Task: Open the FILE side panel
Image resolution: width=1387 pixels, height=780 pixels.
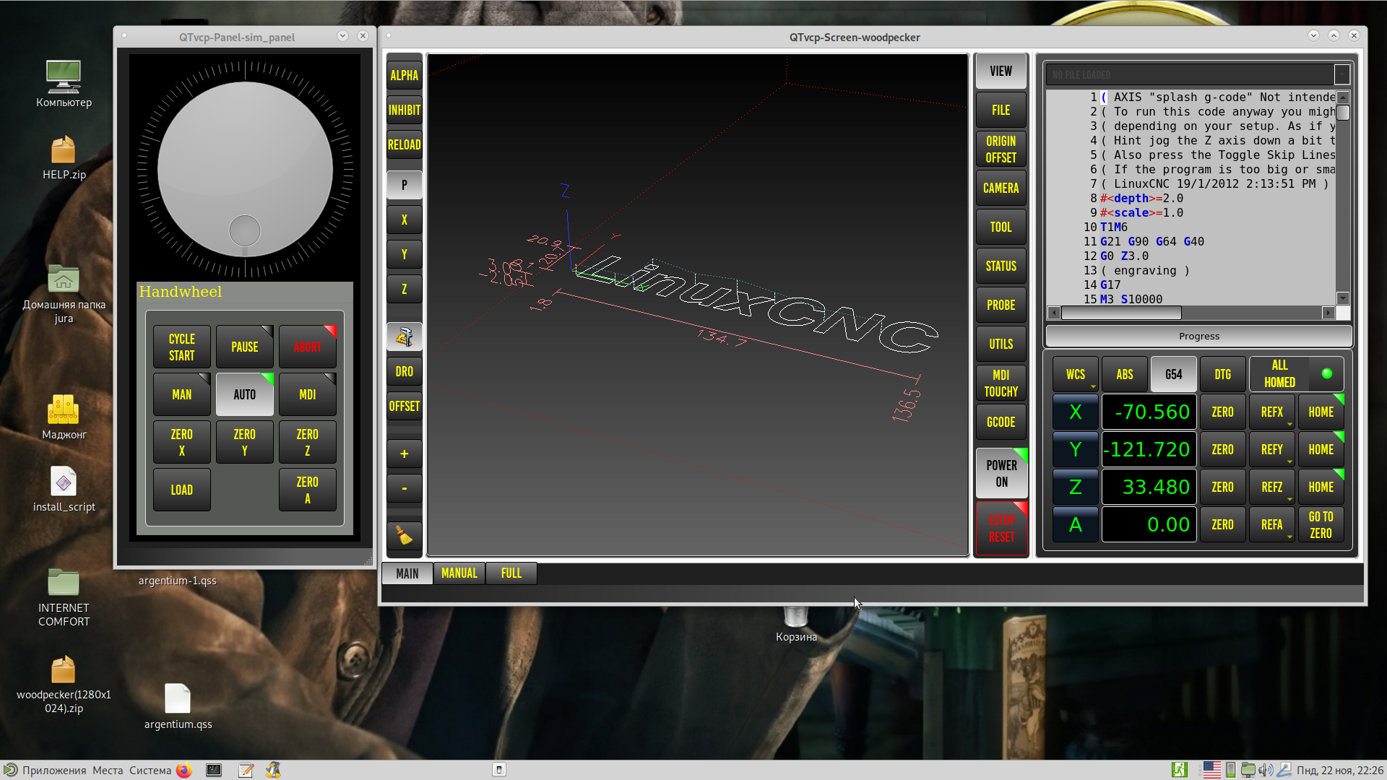Action: coord(1001,110)
